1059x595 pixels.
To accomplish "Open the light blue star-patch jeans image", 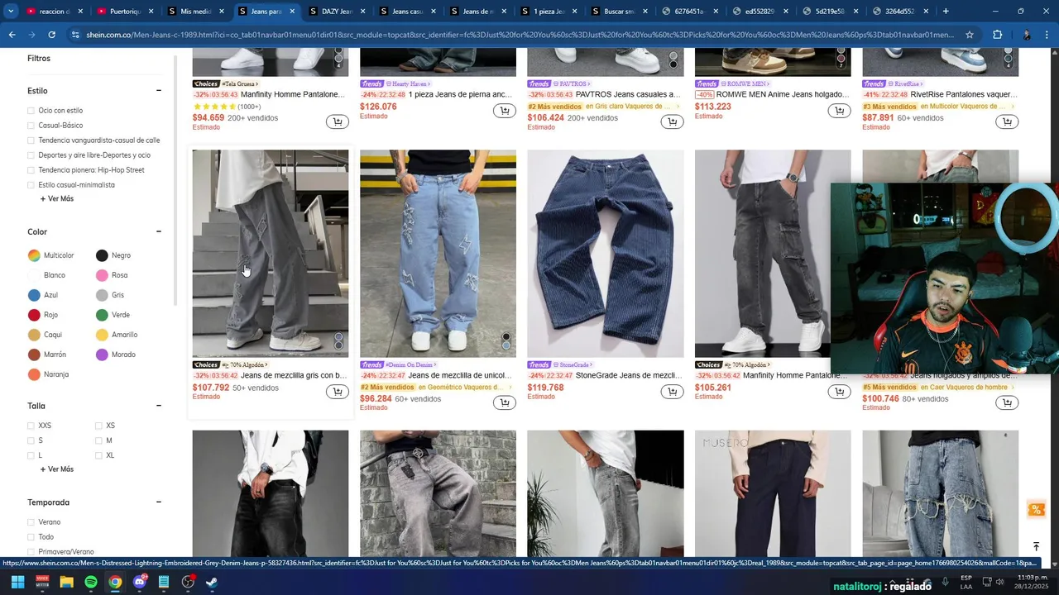I will point(438,254).
